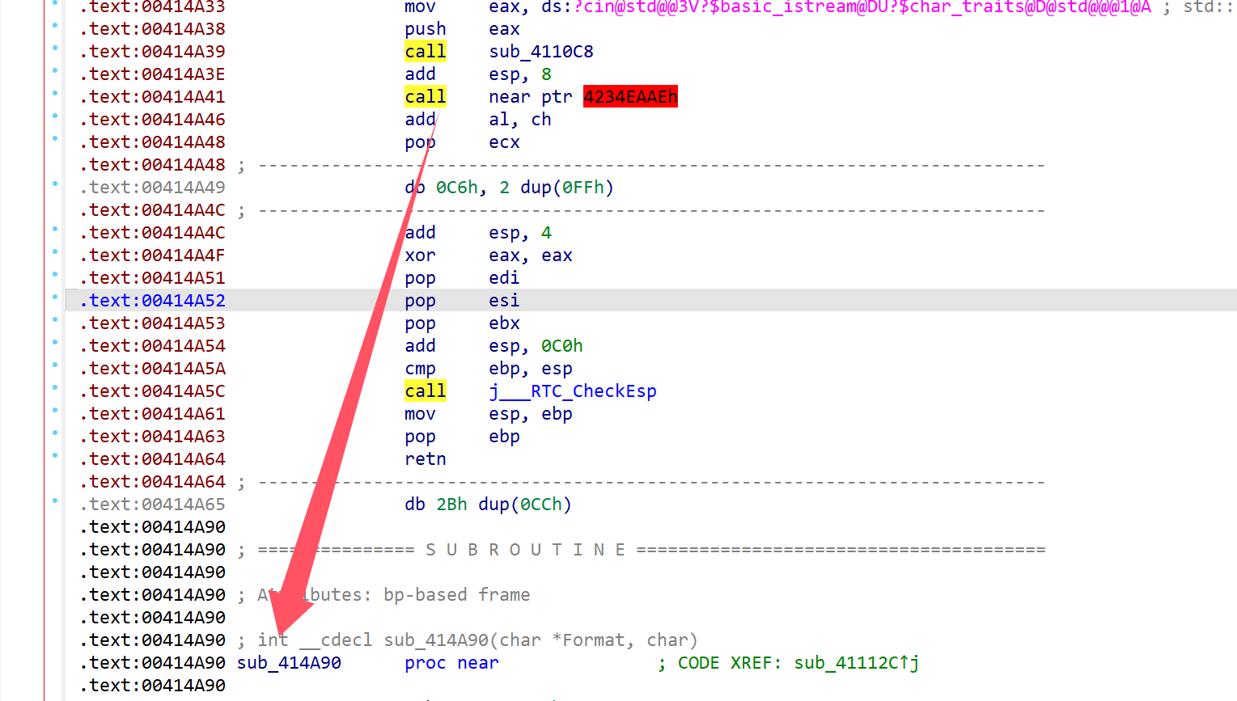Click address .text:00414A52 on the highlighted line

tap(153, 301)
